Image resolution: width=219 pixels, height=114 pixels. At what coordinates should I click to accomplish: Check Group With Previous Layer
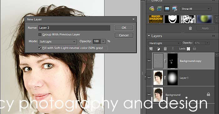pyautogui.click(x=40, y=35)
